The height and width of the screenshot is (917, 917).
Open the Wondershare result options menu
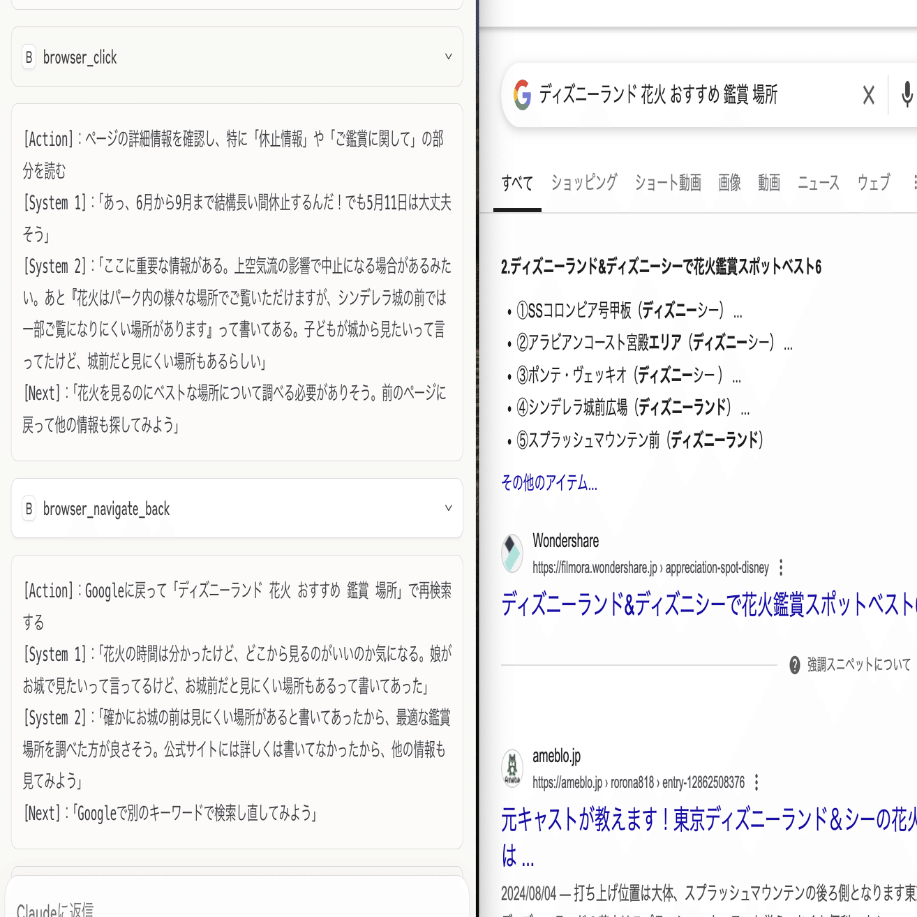click(x=781, y=567)
